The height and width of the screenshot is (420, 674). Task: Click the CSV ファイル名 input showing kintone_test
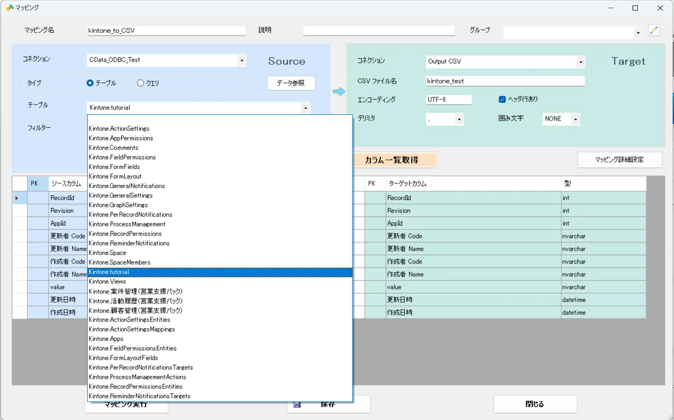coord(505,81)
